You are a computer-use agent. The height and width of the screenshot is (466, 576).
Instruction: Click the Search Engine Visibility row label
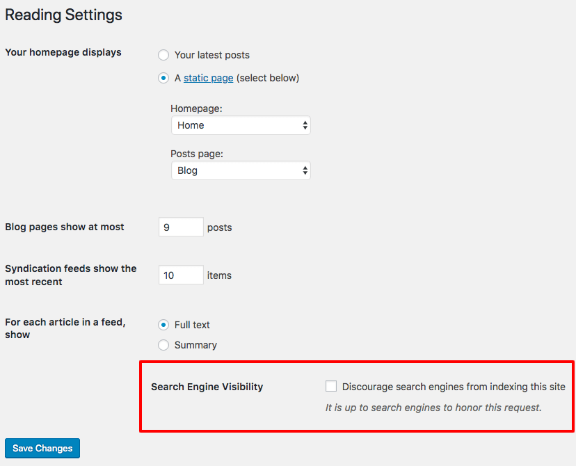pyautogui.click(x=207, y=387)
